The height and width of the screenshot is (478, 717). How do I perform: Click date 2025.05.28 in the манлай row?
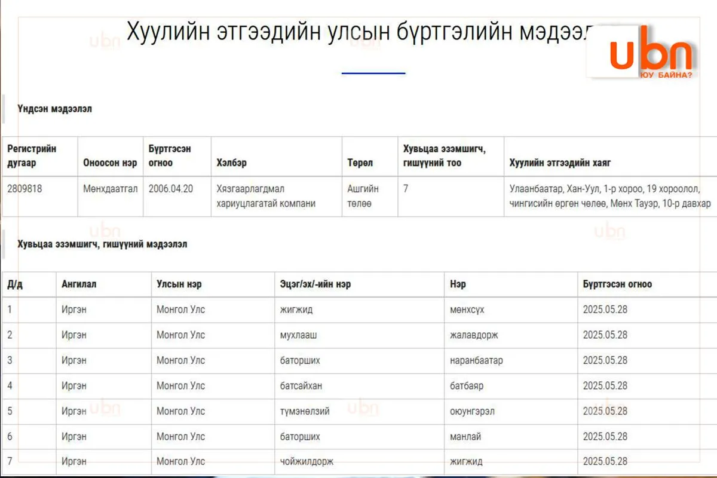[605, 437]
